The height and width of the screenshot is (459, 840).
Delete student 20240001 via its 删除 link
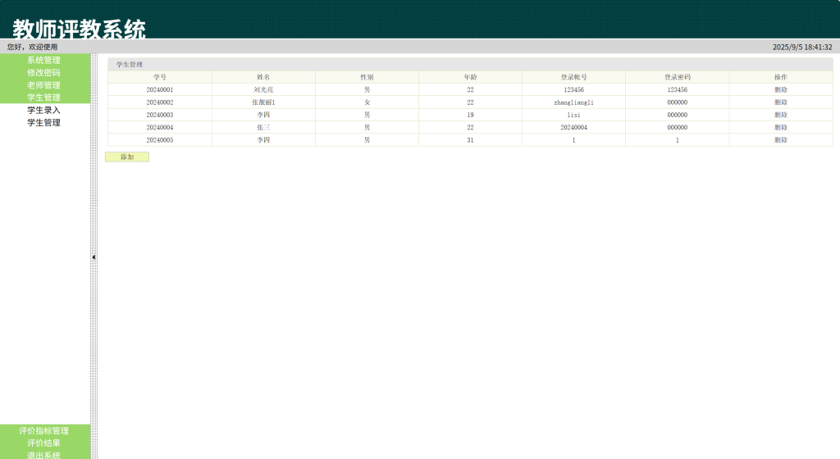point(781,90)
